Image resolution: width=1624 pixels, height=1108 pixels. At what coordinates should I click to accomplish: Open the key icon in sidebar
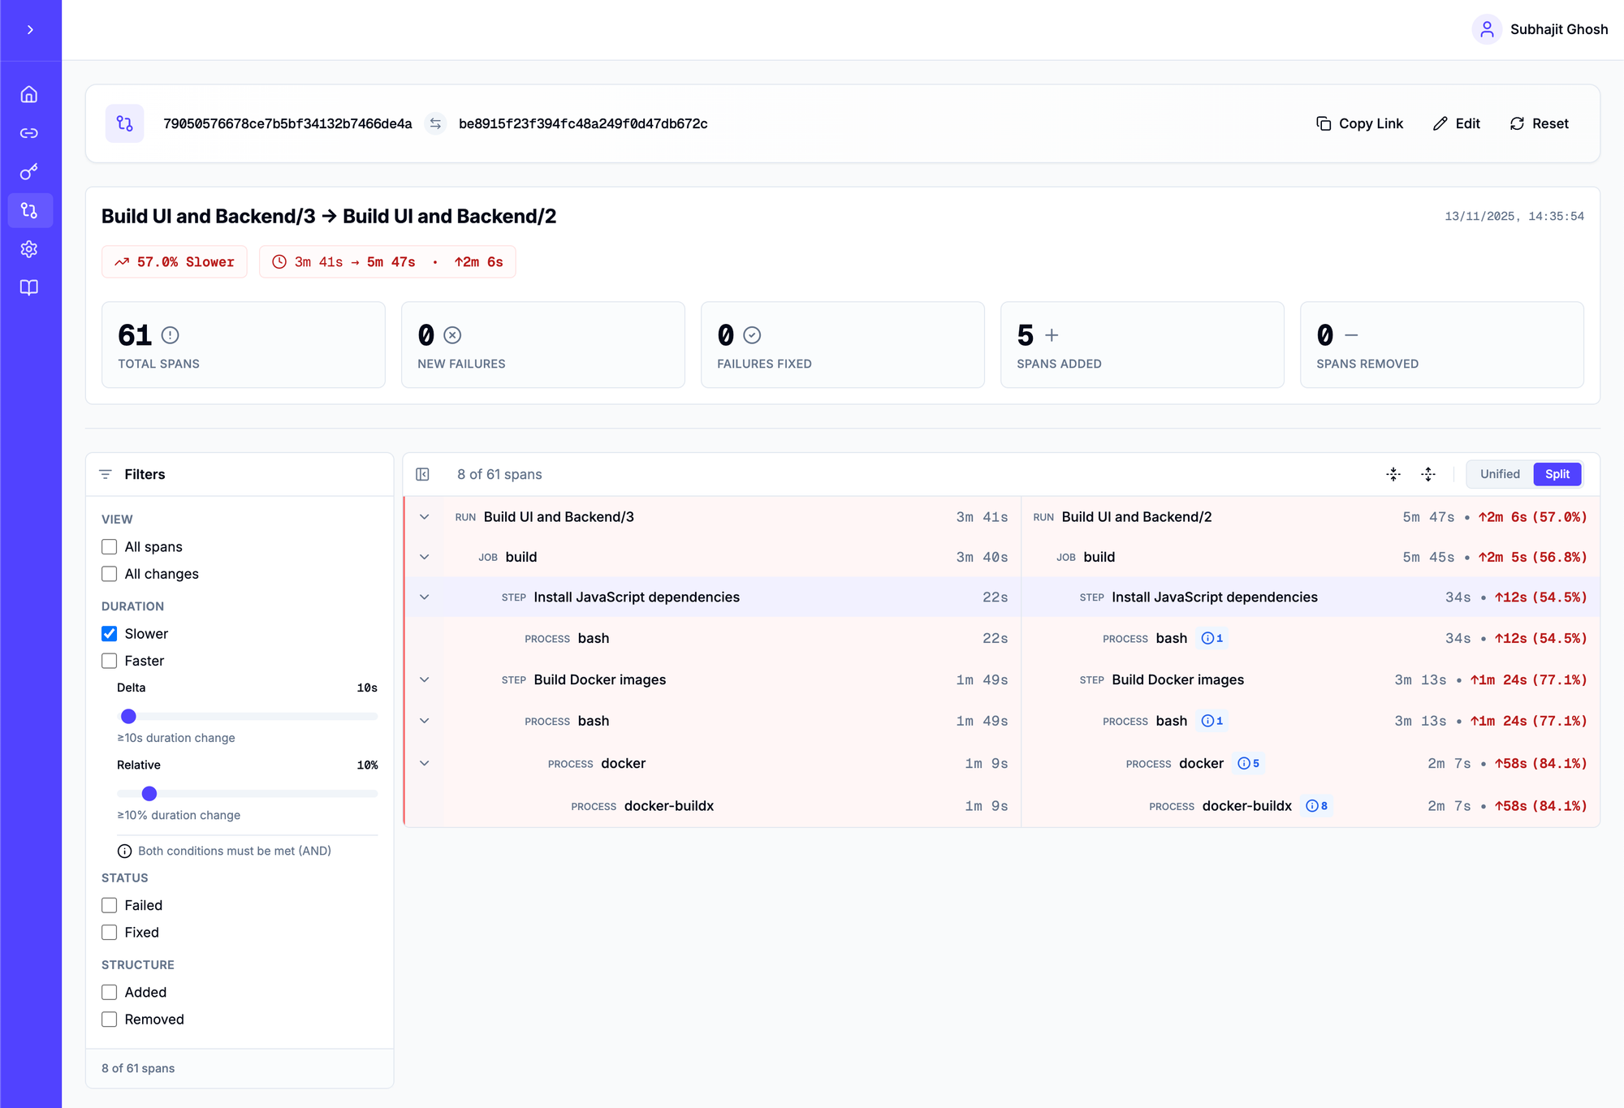29,172
